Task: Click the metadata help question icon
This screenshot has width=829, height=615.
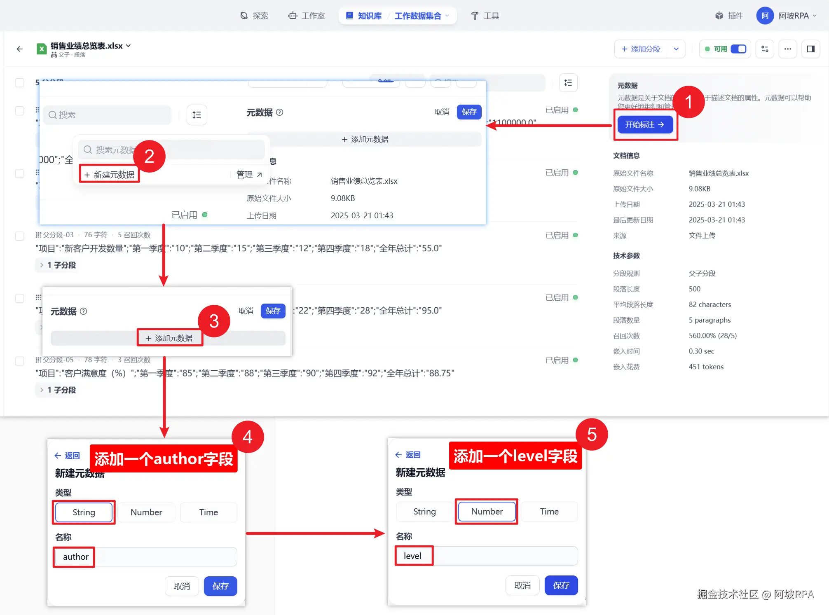Action: 279,112
